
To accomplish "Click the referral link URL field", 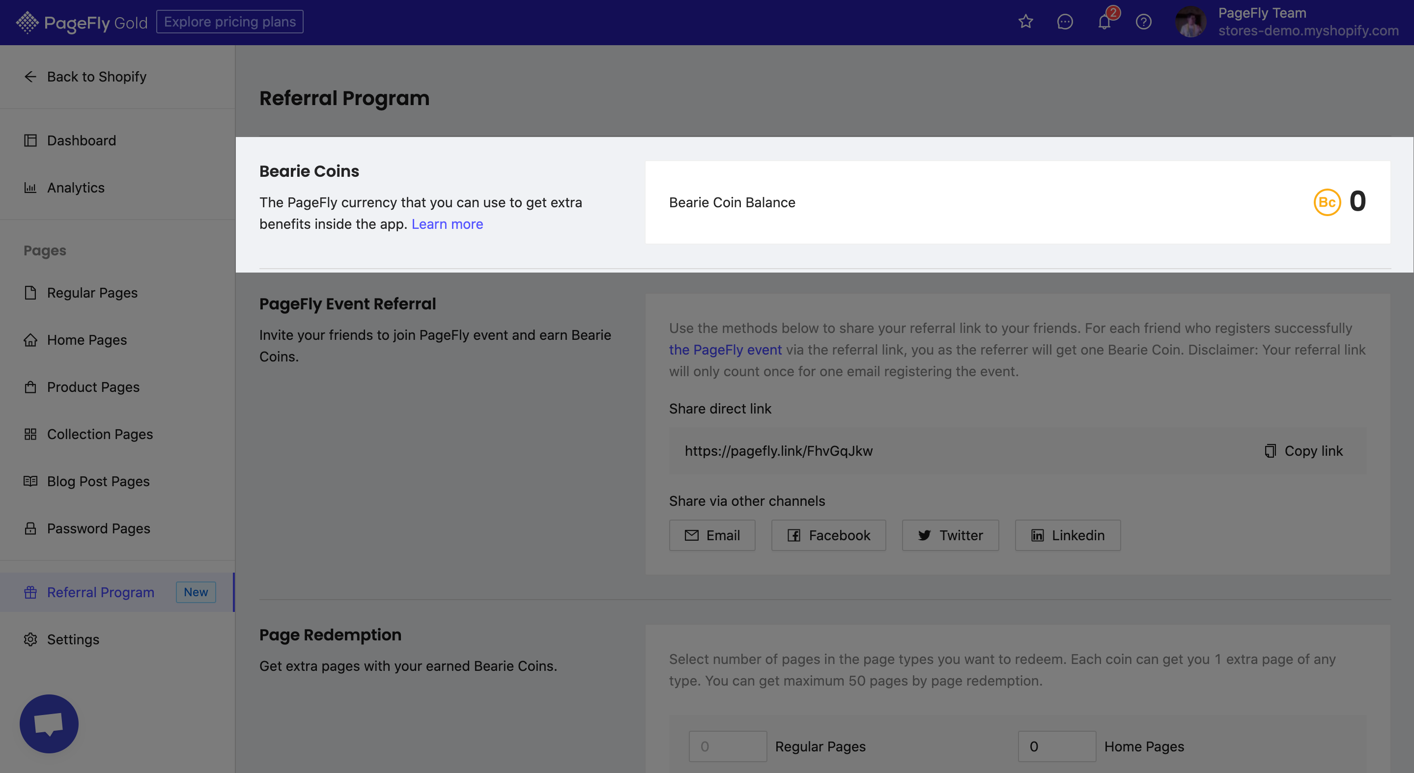I will point(1018,450).
